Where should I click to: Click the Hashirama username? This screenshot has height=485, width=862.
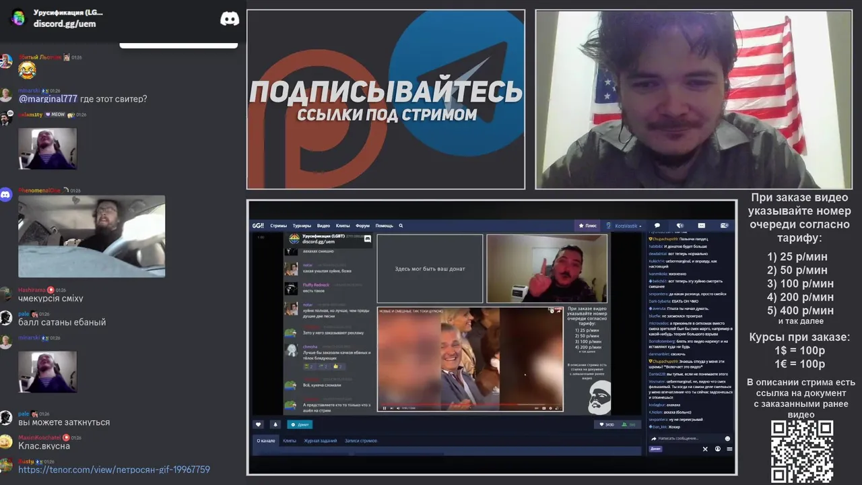click(32, 290)
